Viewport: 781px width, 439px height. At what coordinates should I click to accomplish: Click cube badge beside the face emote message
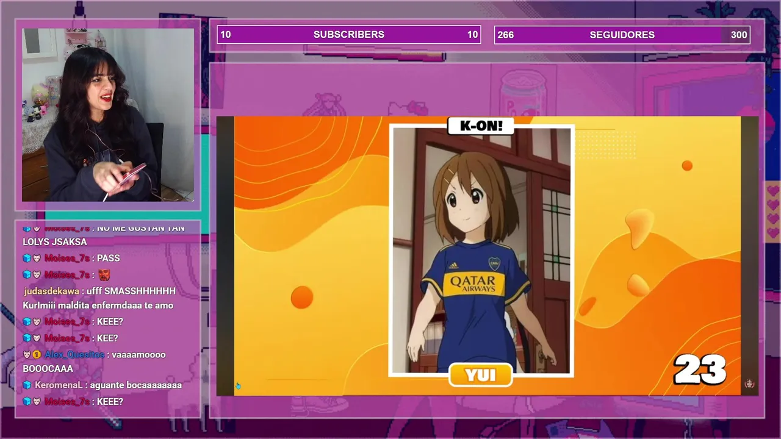point(27,275)
